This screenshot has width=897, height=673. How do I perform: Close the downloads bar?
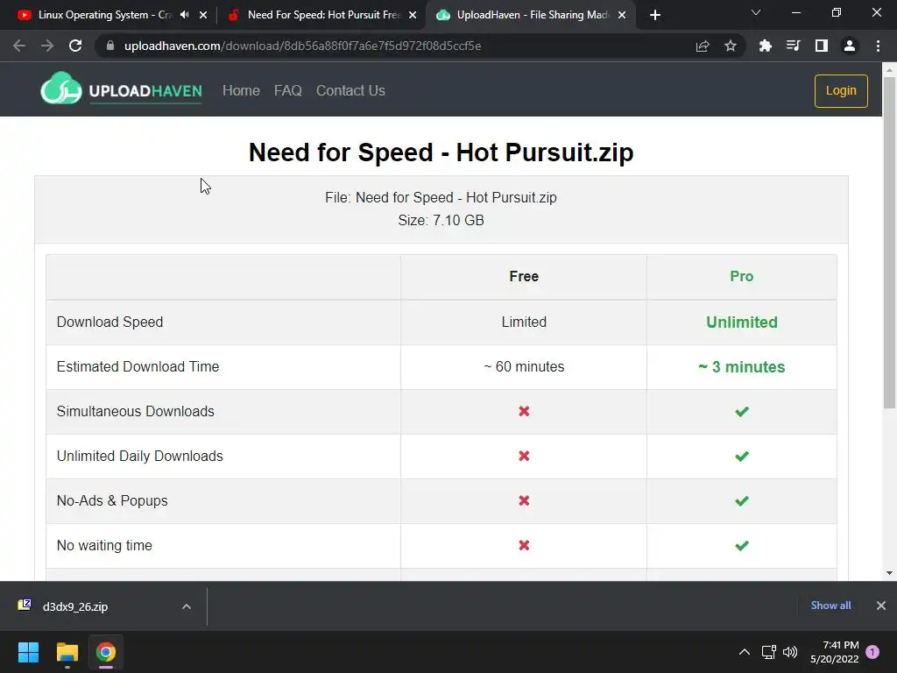coord(881,606)
